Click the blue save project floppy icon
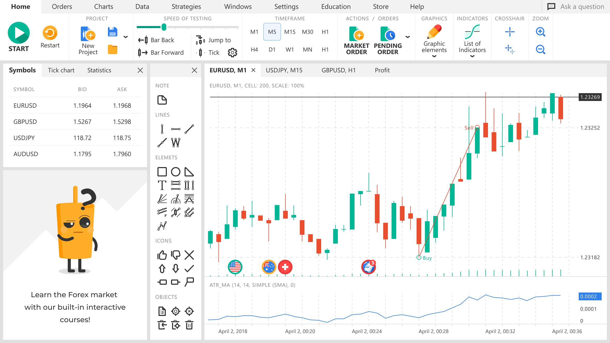Viewport: 610px width, 343px height. pos(112,32)
